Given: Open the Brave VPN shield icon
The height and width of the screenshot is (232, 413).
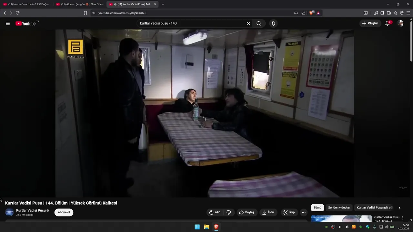Looking at the screenshot, I should (x=402, y=13).
